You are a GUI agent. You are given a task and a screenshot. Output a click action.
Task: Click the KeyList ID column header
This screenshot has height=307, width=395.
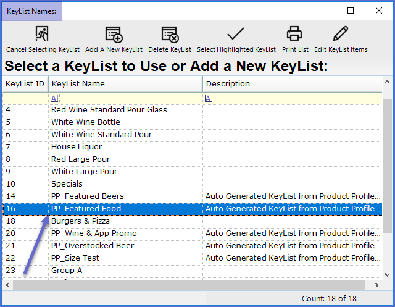tap(25, 84)
